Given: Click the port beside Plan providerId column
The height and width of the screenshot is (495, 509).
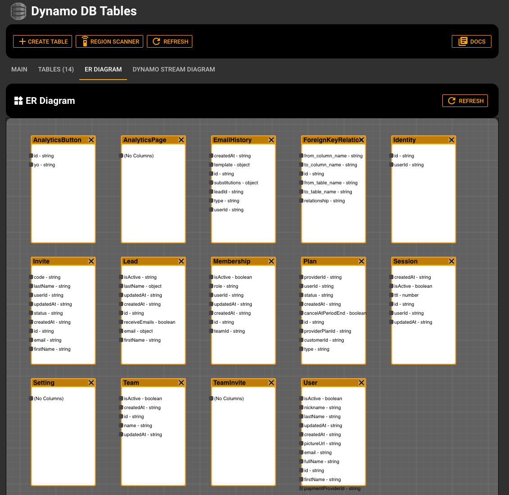Looking at the screenshot, I should 301,277.
